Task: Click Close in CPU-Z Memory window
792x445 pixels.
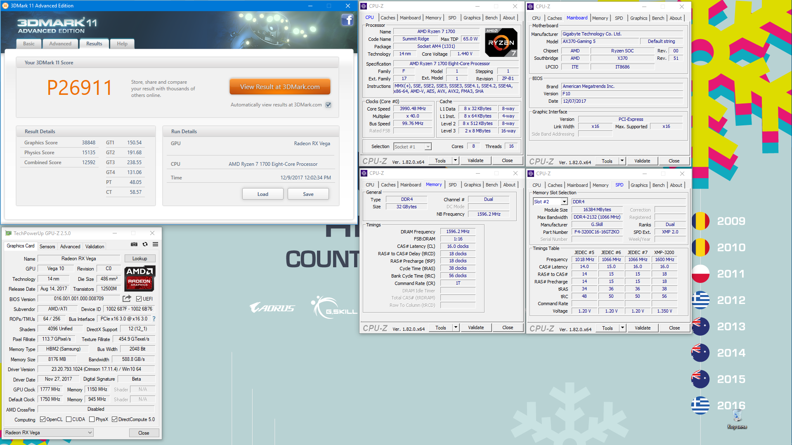Action: (508, 327)
